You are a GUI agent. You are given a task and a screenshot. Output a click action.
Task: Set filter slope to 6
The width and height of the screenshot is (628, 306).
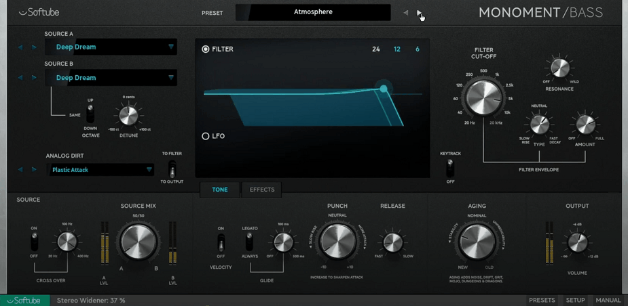point(418,49)
